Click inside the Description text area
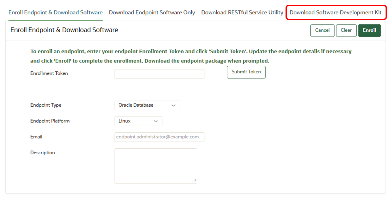392x200 pixels. [x=156, y=166]
